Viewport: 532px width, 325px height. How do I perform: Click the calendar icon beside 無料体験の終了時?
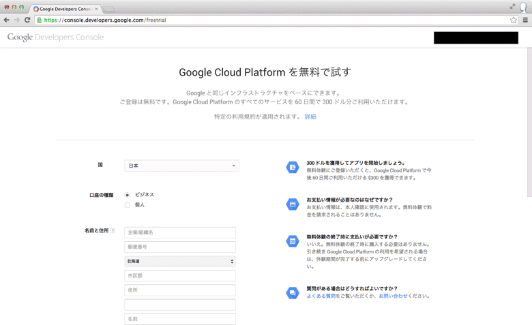pos(293,241)
